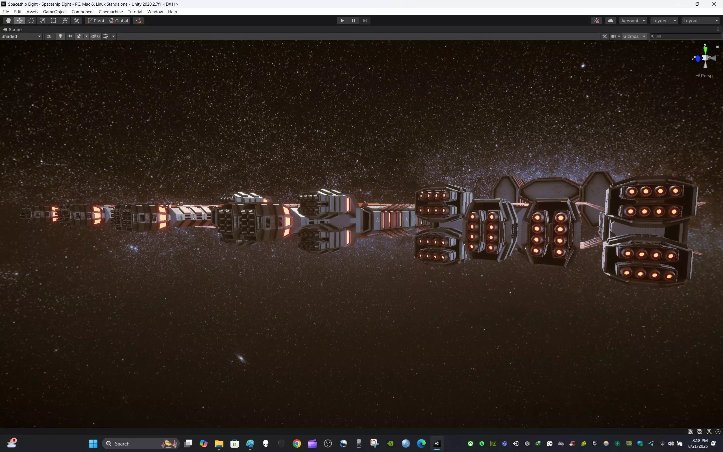This screenshot has width=723, height=452.
Task: Click the Step forward button
Action: click(x=365, y=21)
